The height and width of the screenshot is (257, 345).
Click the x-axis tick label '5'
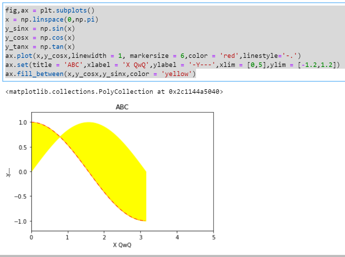click(213, 237)
